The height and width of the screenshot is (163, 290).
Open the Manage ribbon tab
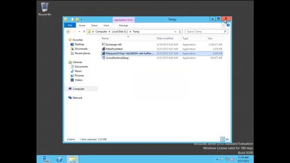pyautogui.click(x=123, y=25)
